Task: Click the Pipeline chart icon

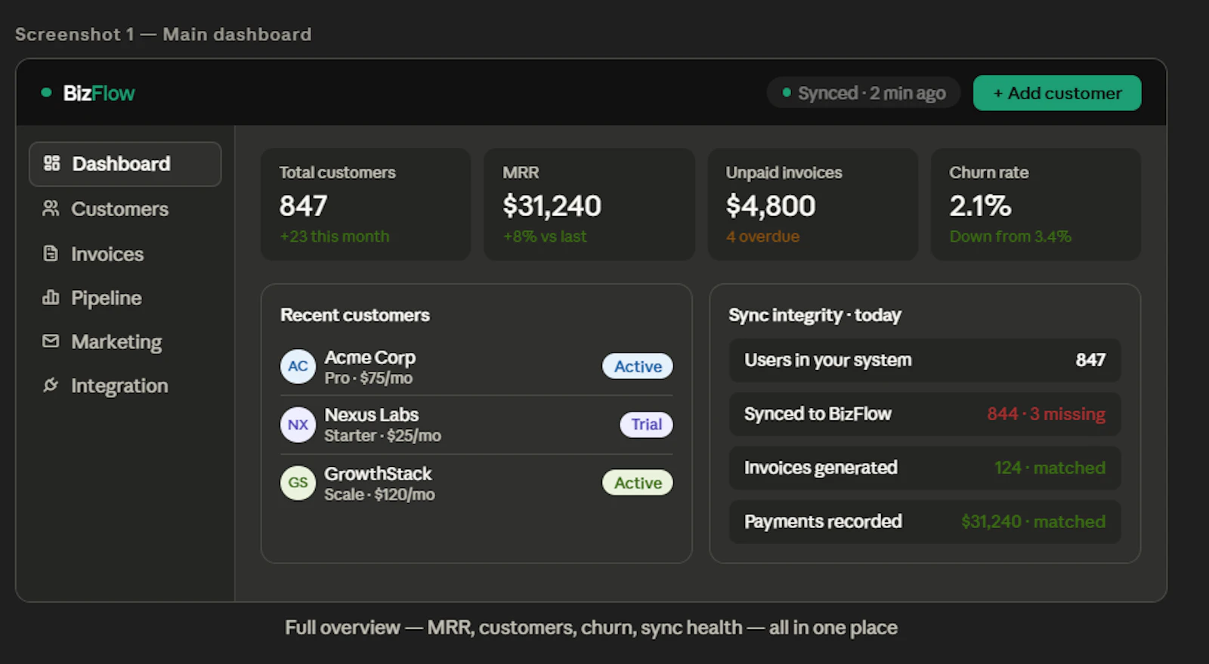Action: click(x=51, y=298)
